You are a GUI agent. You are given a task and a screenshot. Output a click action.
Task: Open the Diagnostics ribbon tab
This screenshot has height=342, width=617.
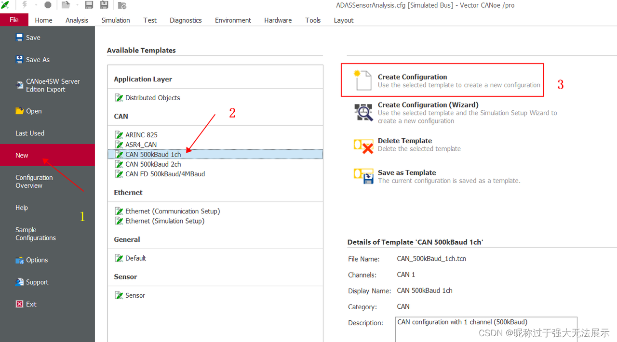(x=186, y=20)
